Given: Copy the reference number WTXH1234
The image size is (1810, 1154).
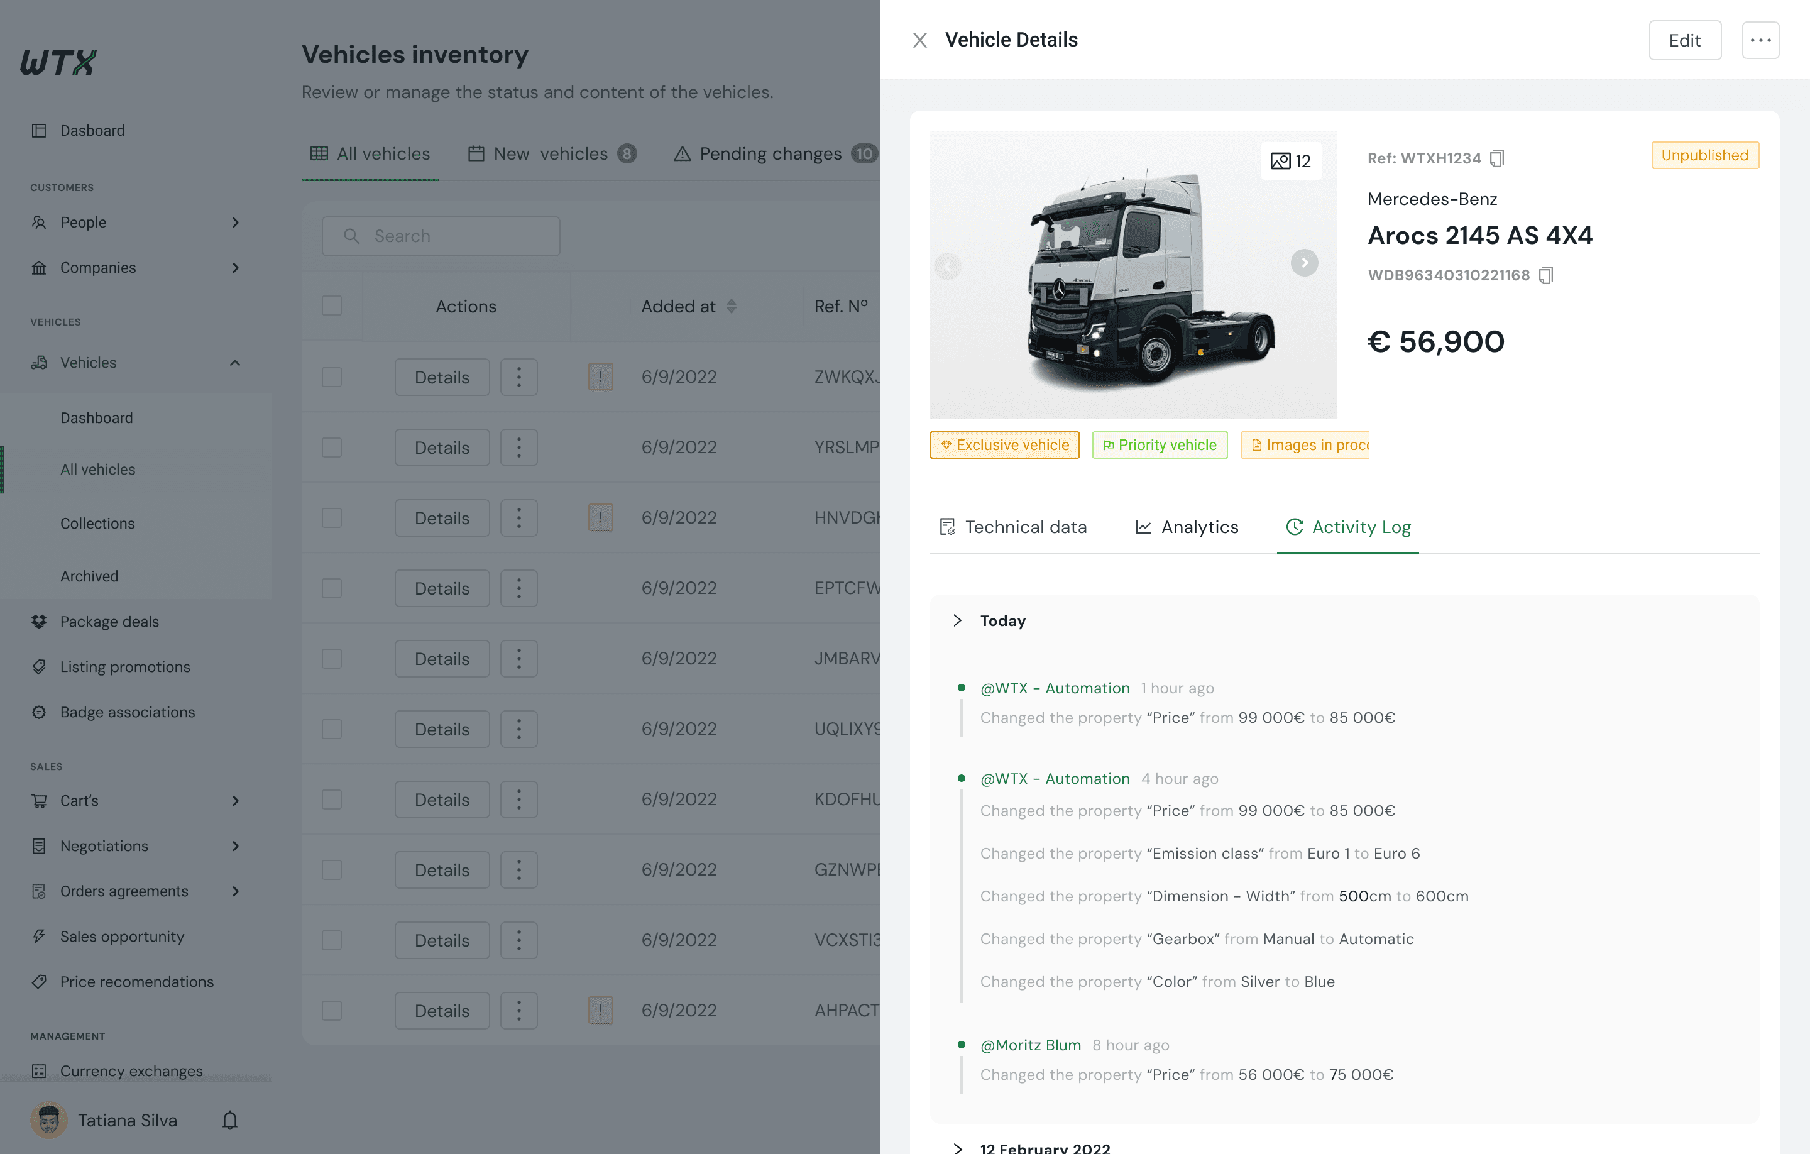Looking at the screenshot, I should click(x=1497, y=158).
